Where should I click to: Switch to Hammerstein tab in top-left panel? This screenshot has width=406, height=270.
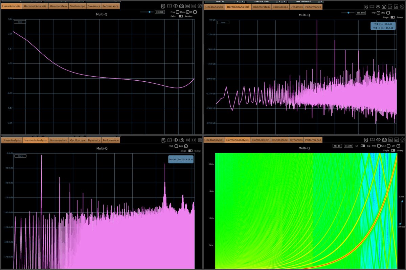pos(59,6)
